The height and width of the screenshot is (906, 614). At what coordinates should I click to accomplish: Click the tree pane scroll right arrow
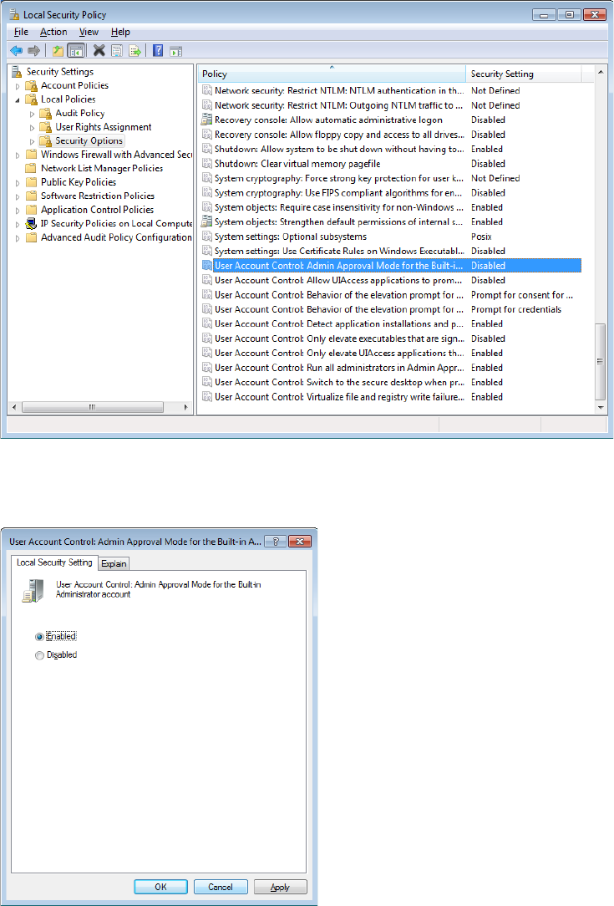pyautogui.click(x=186, y=407)
